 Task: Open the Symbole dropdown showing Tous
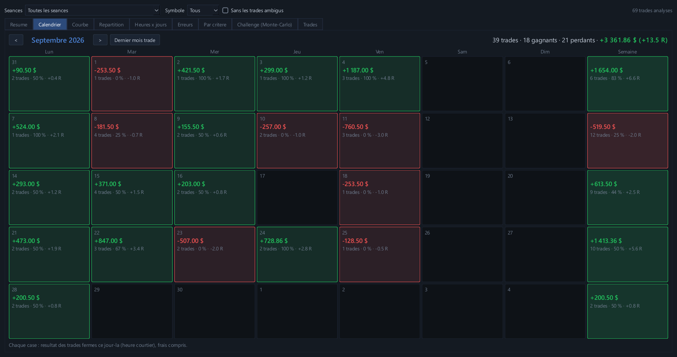(203, 10)
